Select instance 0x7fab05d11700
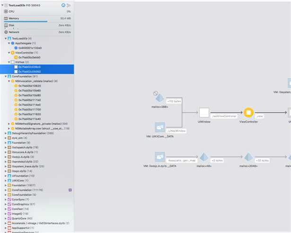The height and width of the screenshot is (233, 291). pyautogui.click(x=37, y=109)
